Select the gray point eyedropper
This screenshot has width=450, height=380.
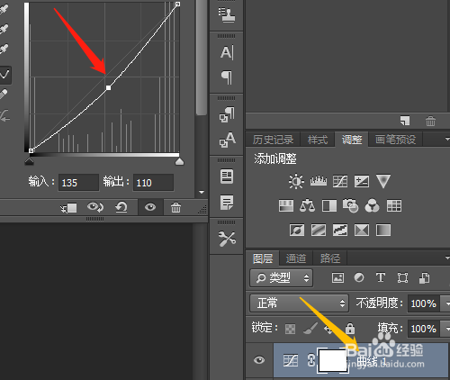coord(4,29)
